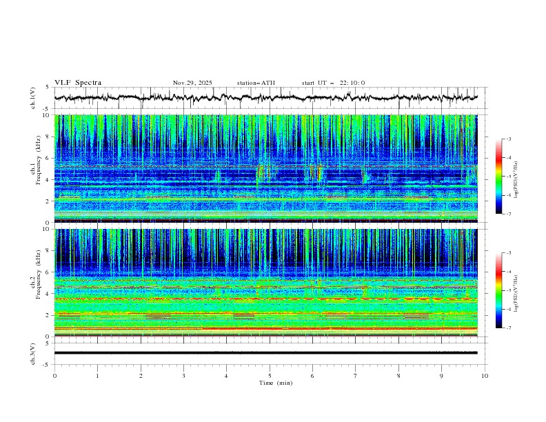Click the ch.2 colorbar 'log(PSD)(V²/Hz)' label
Viewport: 546px width, 422px height.
coord(516,294)
